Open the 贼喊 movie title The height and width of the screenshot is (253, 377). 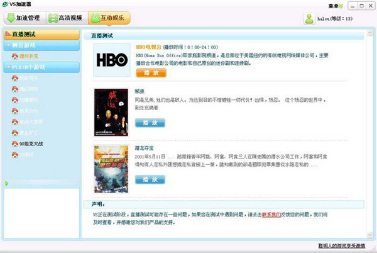coord(139,91)
